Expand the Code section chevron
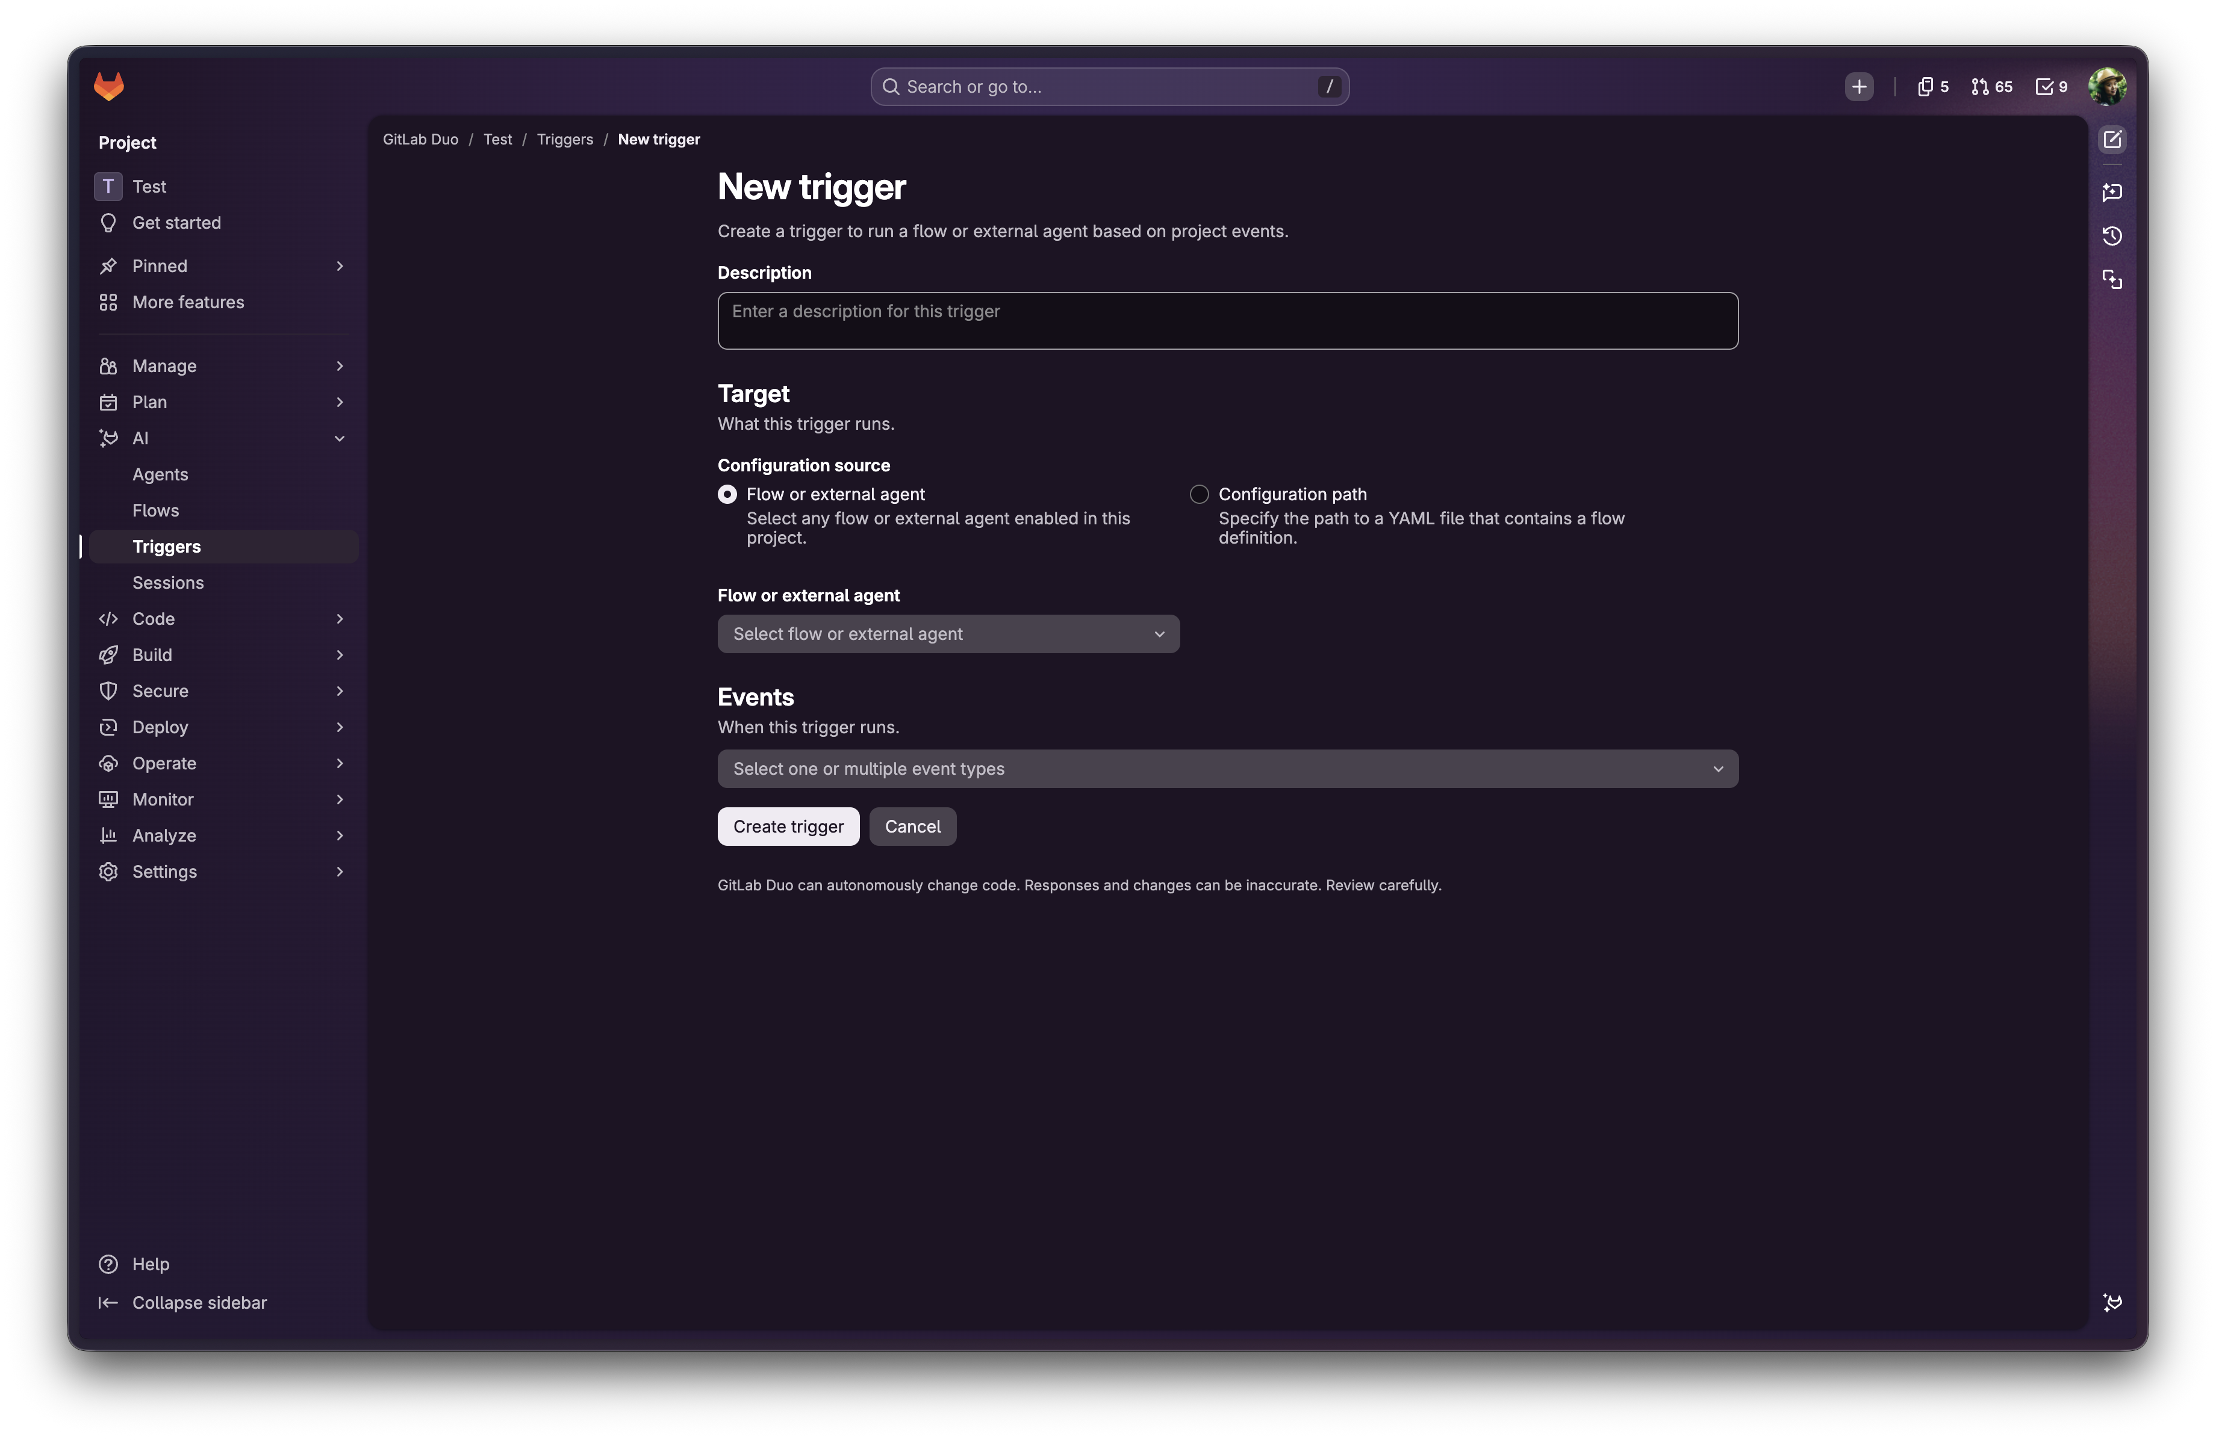This screenshot has width=2216, height=1440. 340,619
